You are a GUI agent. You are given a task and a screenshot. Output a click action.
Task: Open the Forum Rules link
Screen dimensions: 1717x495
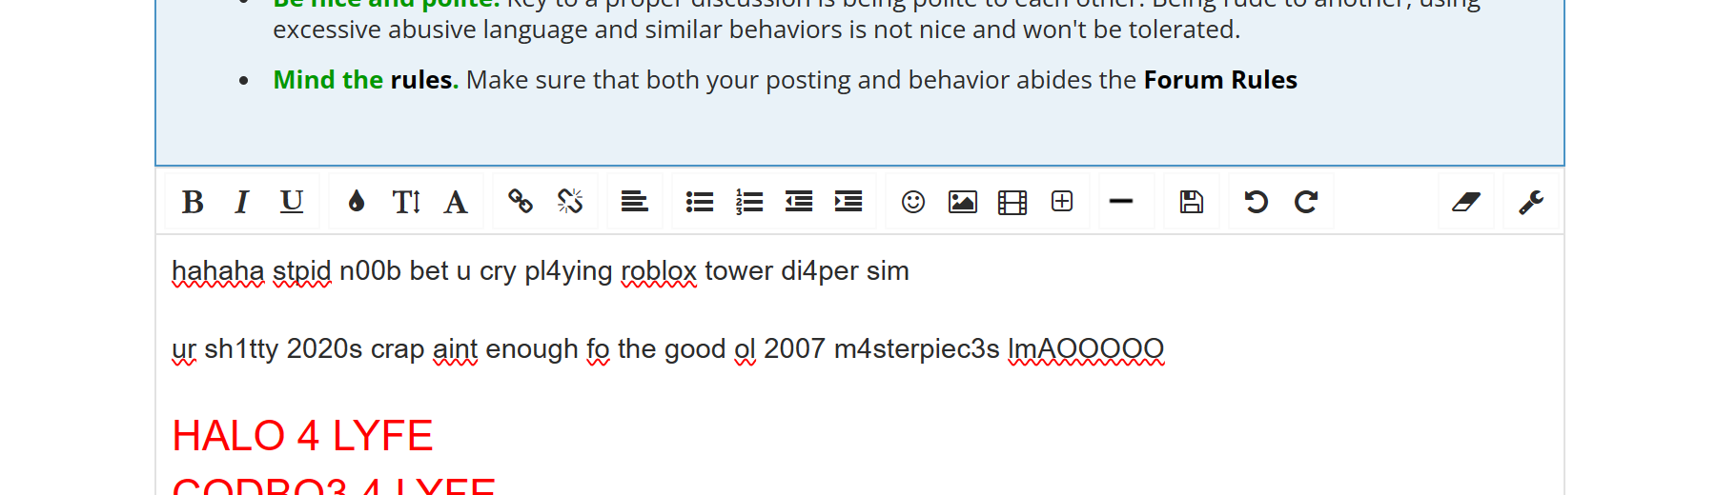pos(1220,80)
